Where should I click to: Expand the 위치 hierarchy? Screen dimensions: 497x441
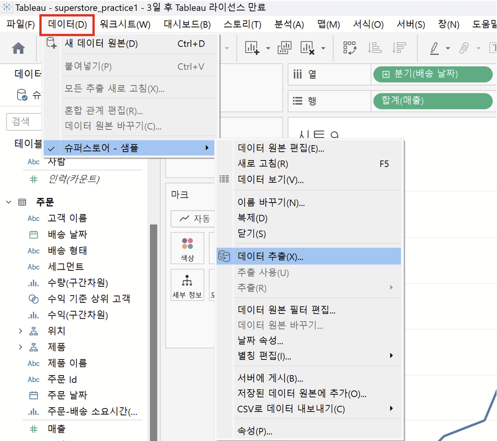(21, 331)
